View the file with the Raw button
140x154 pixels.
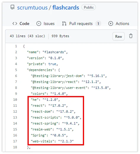click(118, 36)
